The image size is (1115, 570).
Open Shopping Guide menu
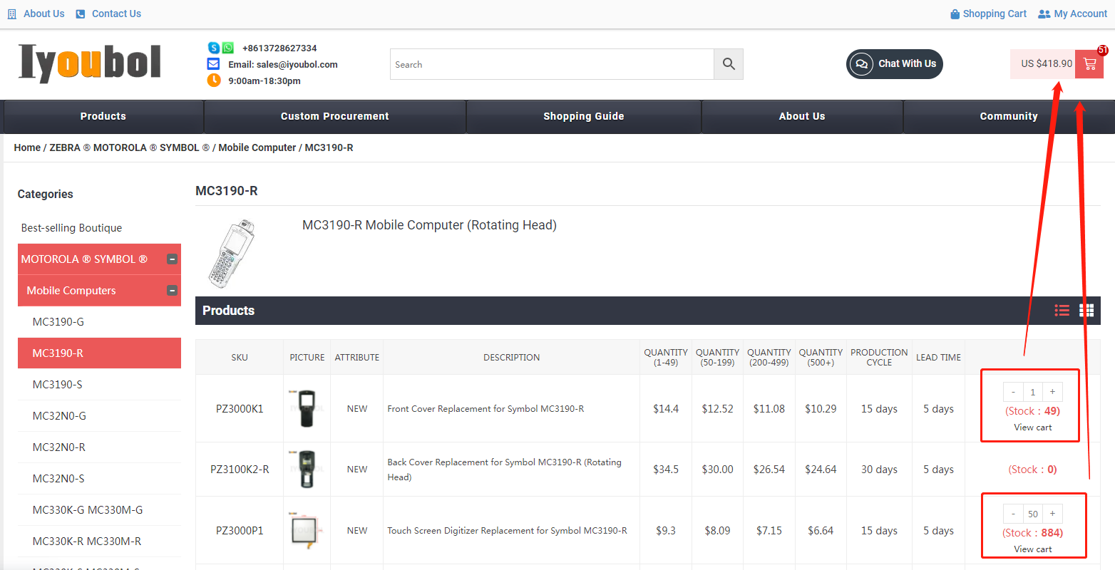[584, 116]
